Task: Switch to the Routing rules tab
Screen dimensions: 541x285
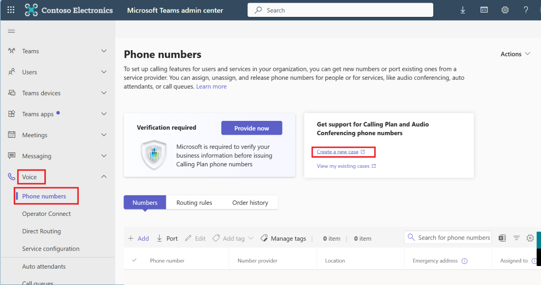Action: pos(194,203)
